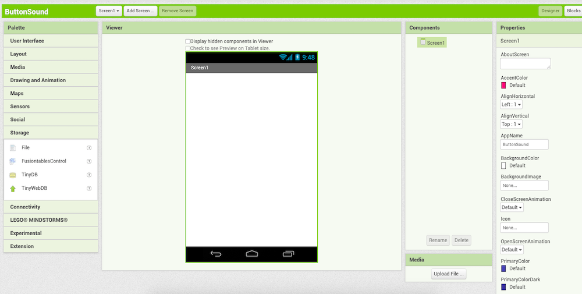Select Screen1 in the Components tree
Viewport: 582px width, 294px height.
432,42
